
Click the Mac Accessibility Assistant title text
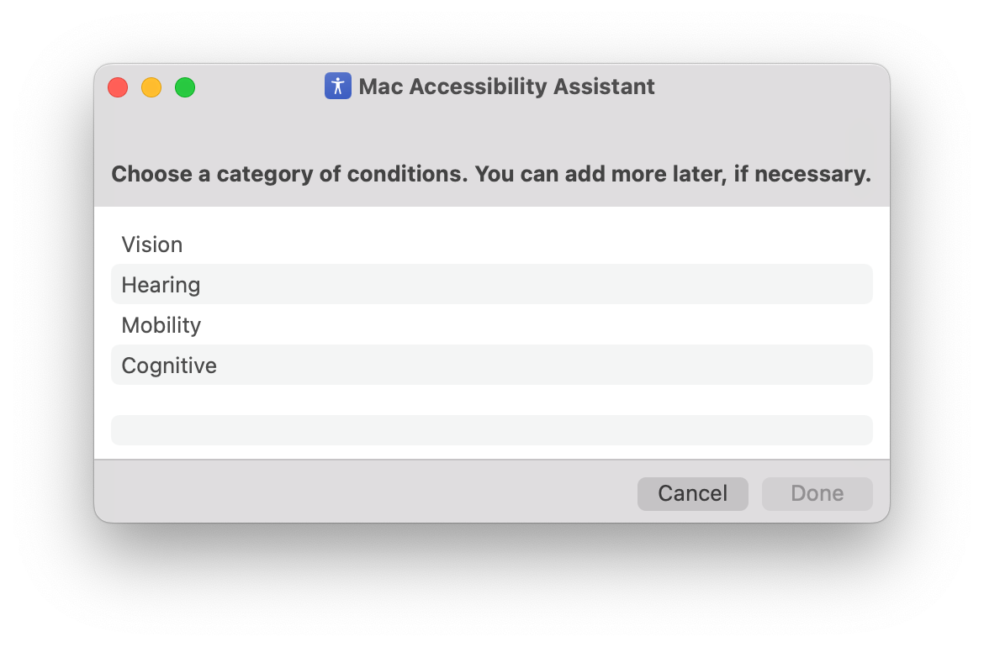(506, 87)
